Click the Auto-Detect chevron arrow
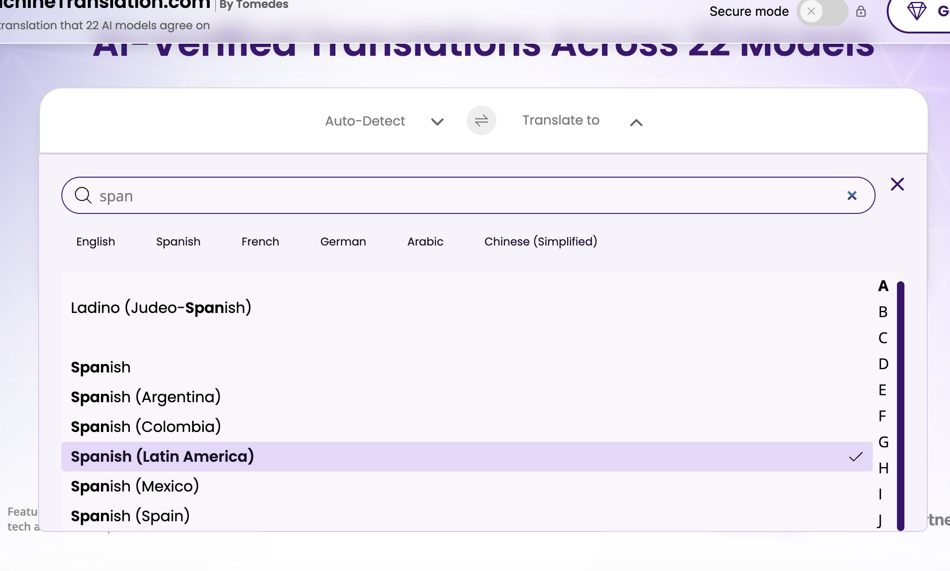950x571 pixels. tap(437, 122)
